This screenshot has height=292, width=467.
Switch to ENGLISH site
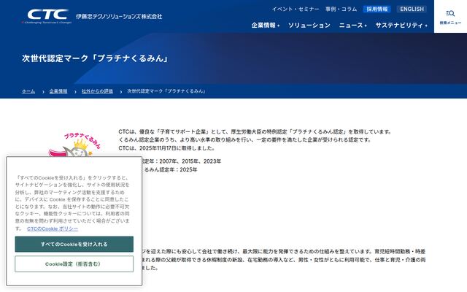pos(412,9)
